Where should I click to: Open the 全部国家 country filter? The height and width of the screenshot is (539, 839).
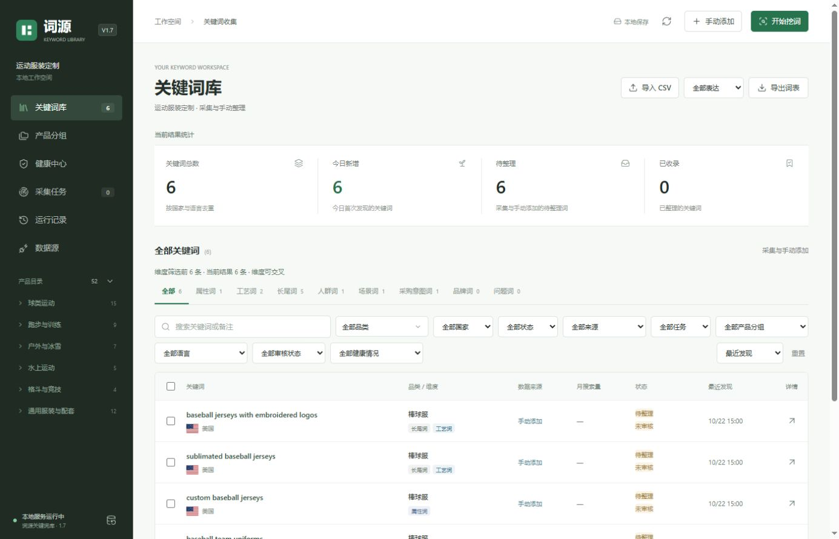(x=463, y=327)
